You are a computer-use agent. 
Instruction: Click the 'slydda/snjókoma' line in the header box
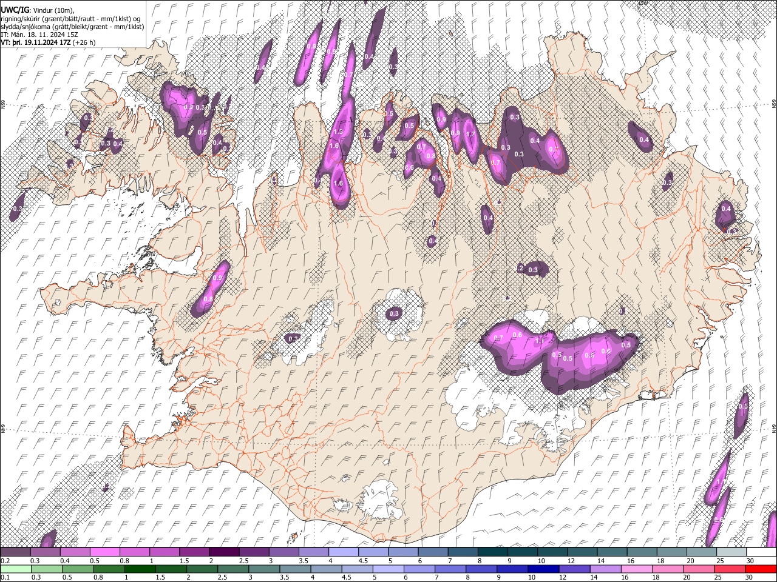pos(72,27)
